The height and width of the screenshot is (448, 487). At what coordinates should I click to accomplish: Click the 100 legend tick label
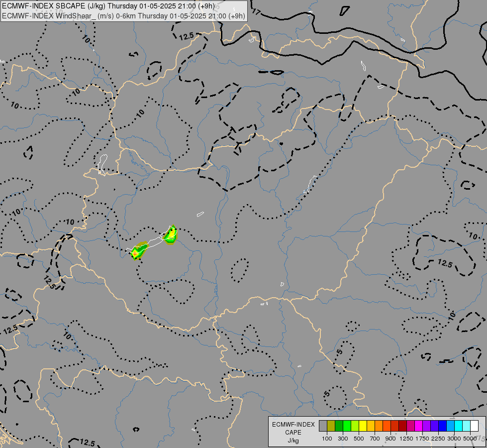327,439
